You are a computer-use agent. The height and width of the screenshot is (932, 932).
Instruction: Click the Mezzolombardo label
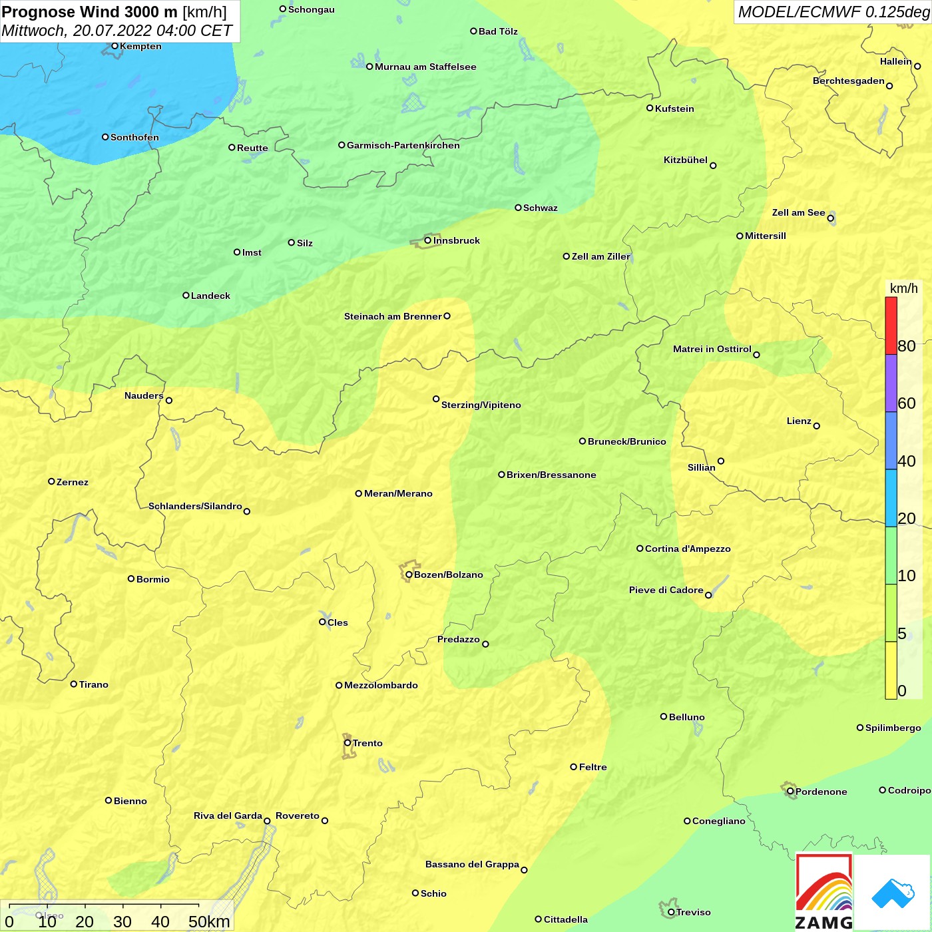coord(381,685)
